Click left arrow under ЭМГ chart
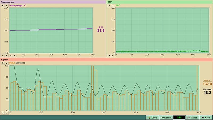This screenshot has width=213, height=120. pos(109,55)
